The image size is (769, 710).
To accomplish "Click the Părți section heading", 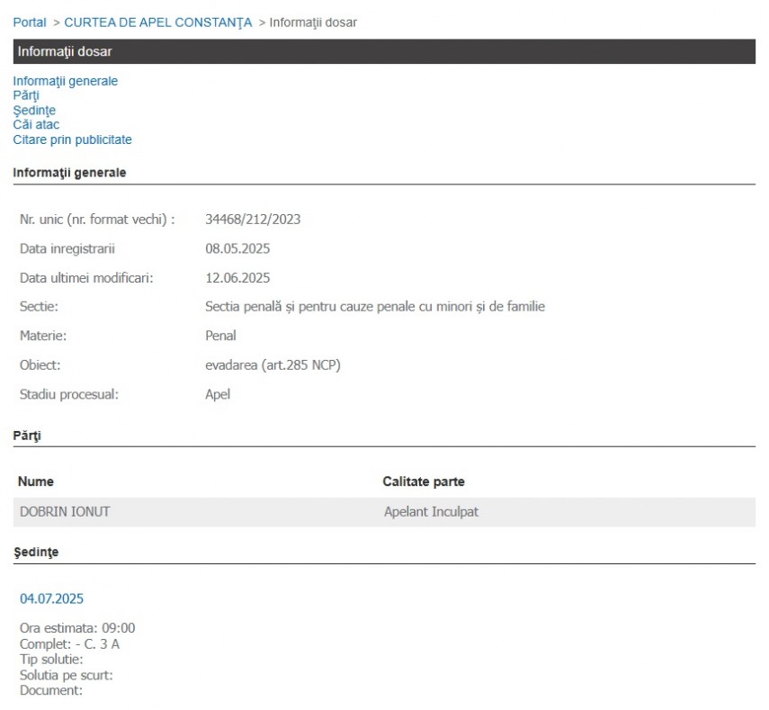I will click(x=27, y=436).
